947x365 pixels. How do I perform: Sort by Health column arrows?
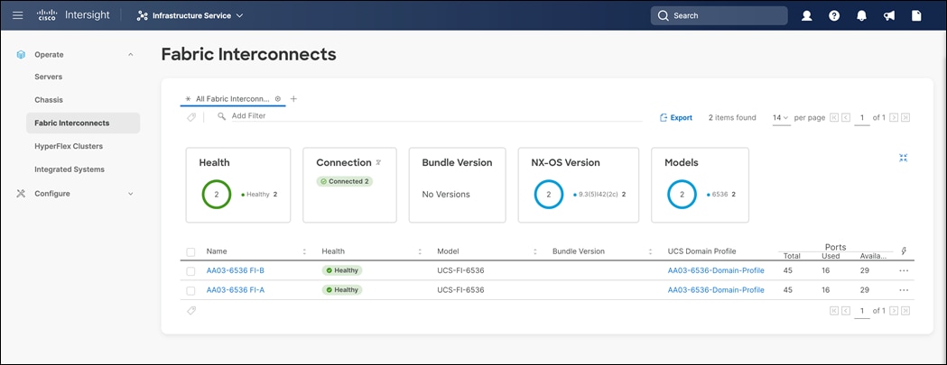[420, 251]
